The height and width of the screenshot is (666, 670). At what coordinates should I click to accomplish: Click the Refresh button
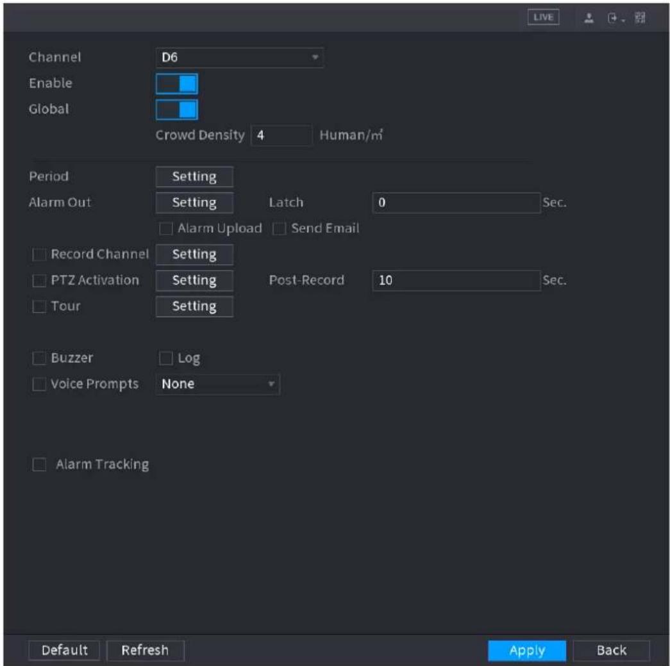146,650
